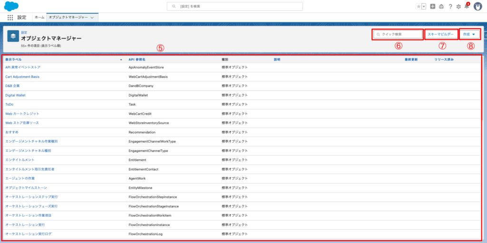The height and width of the screenshot is (243, 487).
Task: Click the global [設定] を検索 search box
Action: point(234,6)
